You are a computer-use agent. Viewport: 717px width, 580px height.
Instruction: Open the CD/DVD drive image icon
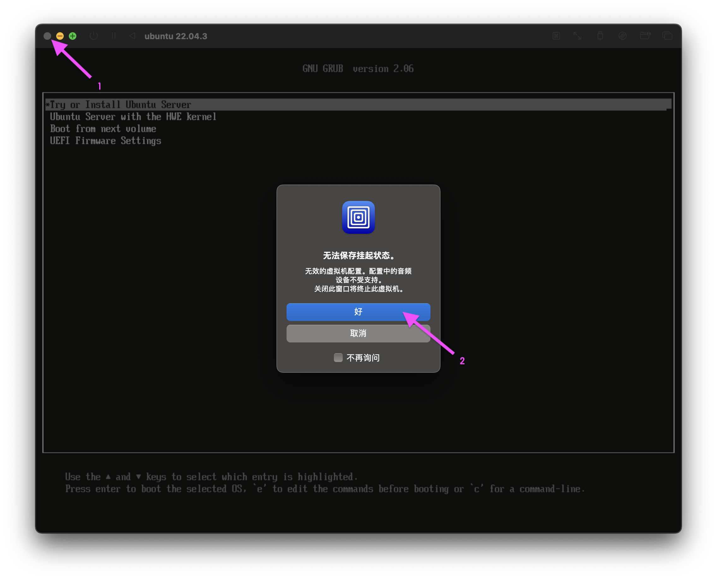pos(623,36)
